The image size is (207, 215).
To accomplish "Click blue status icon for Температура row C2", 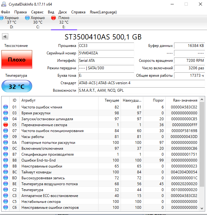I will pyautogui.click(x=5, y=190).
